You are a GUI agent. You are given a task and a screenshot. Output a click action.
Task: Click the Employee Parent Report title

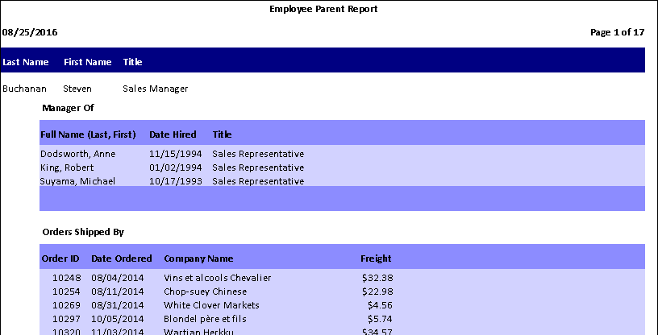323,10
